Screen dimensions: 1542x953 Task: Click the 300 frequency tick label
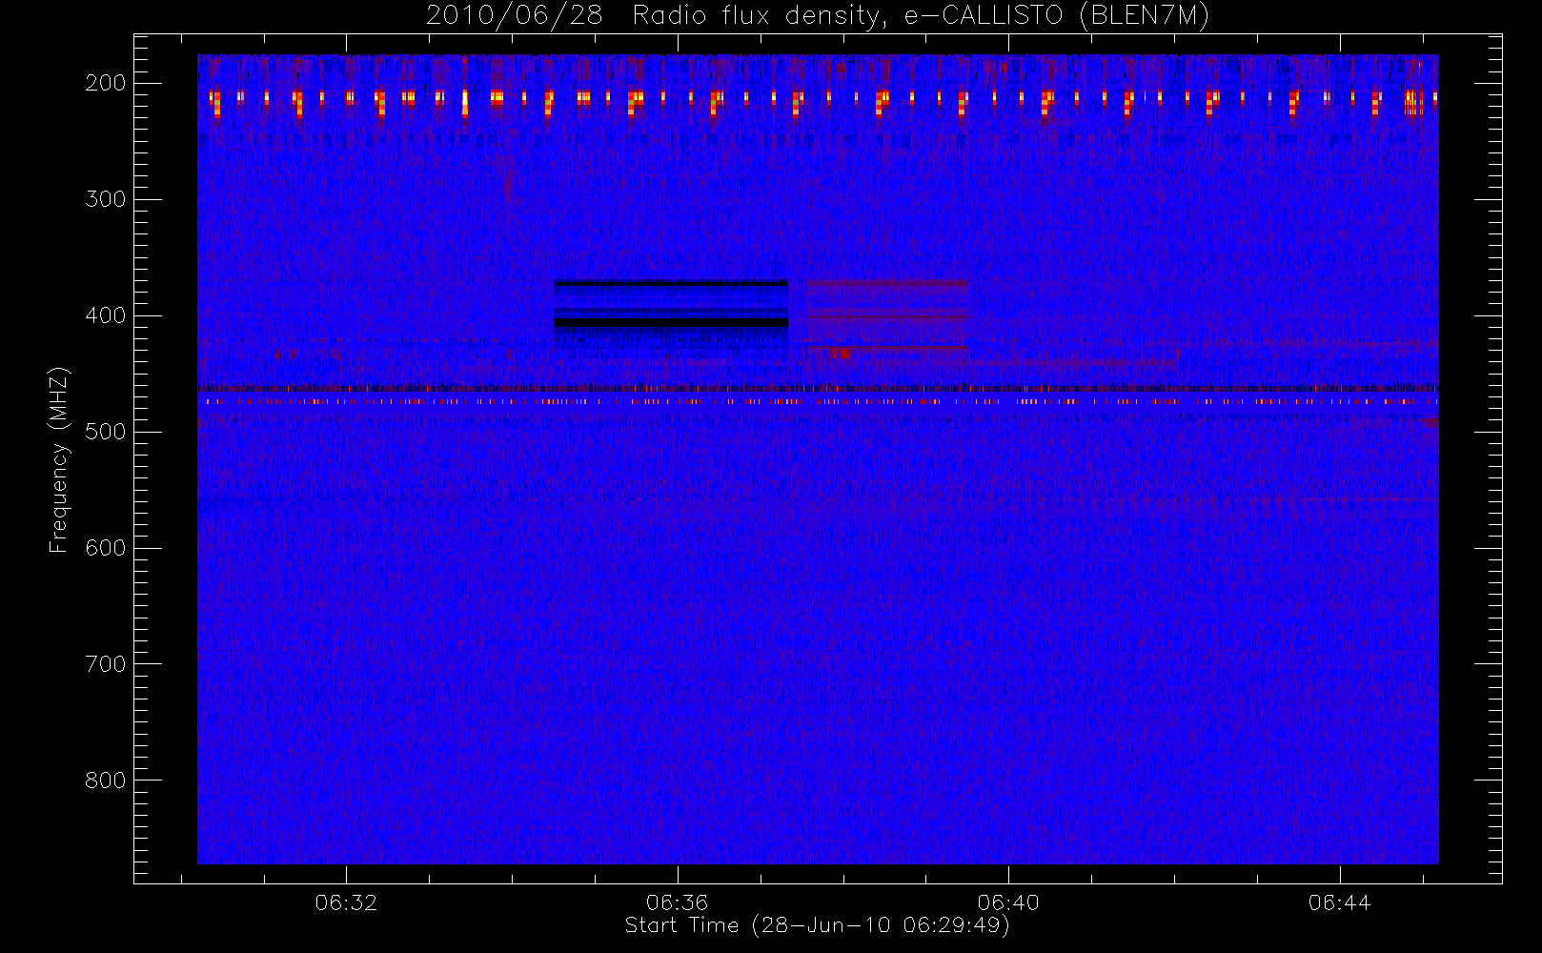(x=106, y=199)
